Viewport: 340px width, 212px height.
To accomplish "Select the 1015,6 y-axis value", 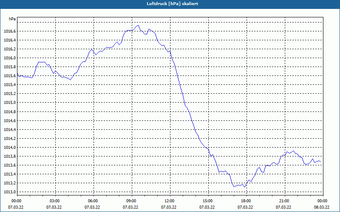I will (x=10, y=76).
